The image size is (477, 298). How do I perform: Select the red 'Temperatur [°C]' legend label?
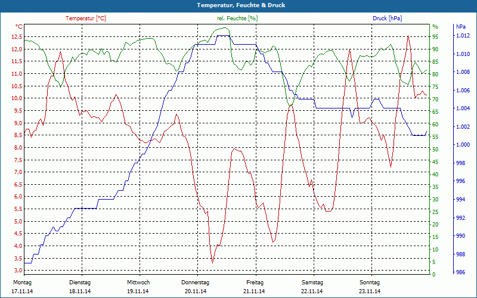pos(86,18)
